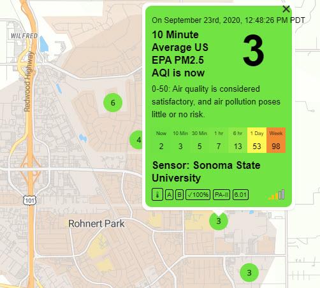Click the sensor marker showing 6

[113, 103]
